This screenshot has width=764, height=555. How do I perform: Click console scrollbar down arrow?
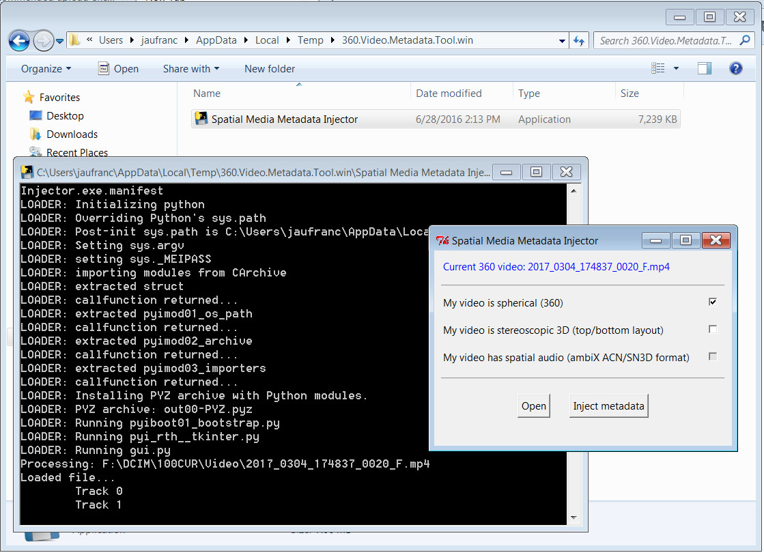pos(574,517)
